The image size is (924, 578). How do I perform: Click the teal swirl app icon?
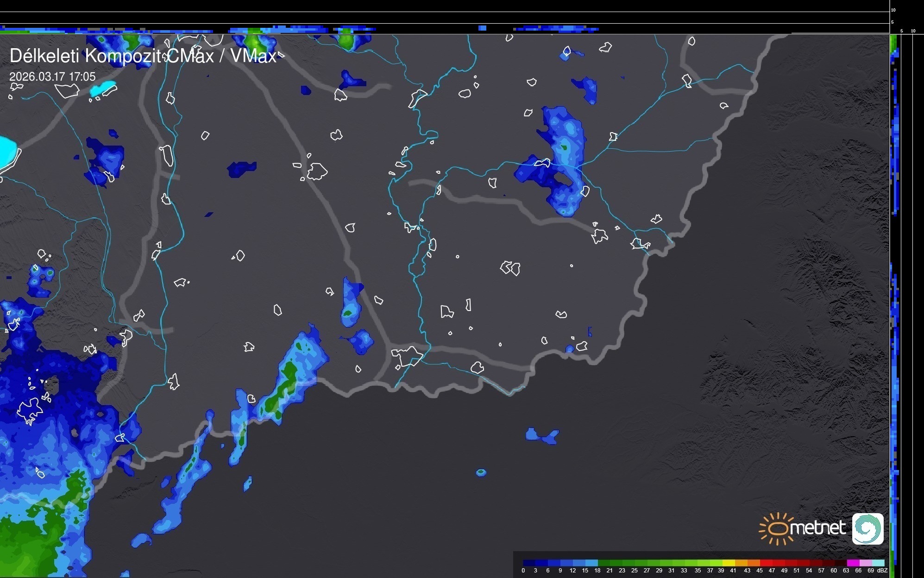click(867, 528)
